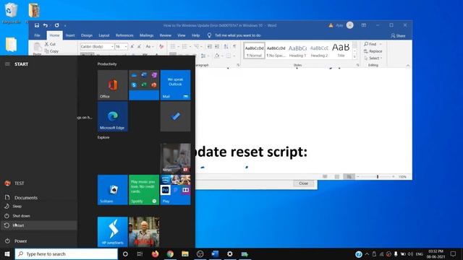Launch Firefox from the taskbar

coord(155,253)
